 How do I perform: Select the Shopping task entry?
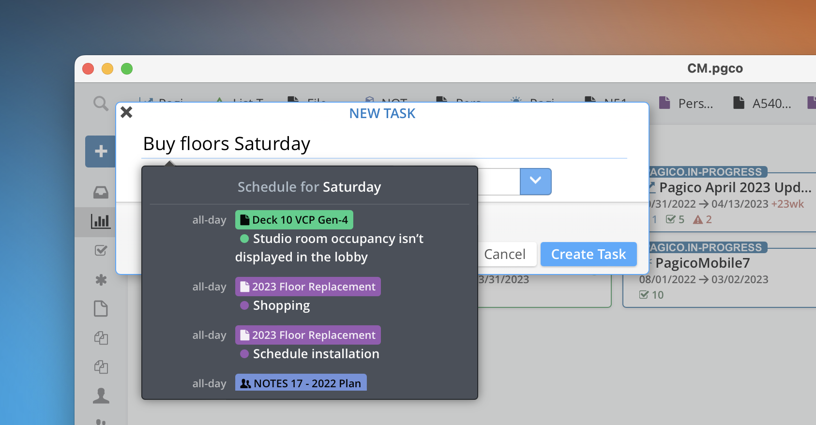point(281,305)
